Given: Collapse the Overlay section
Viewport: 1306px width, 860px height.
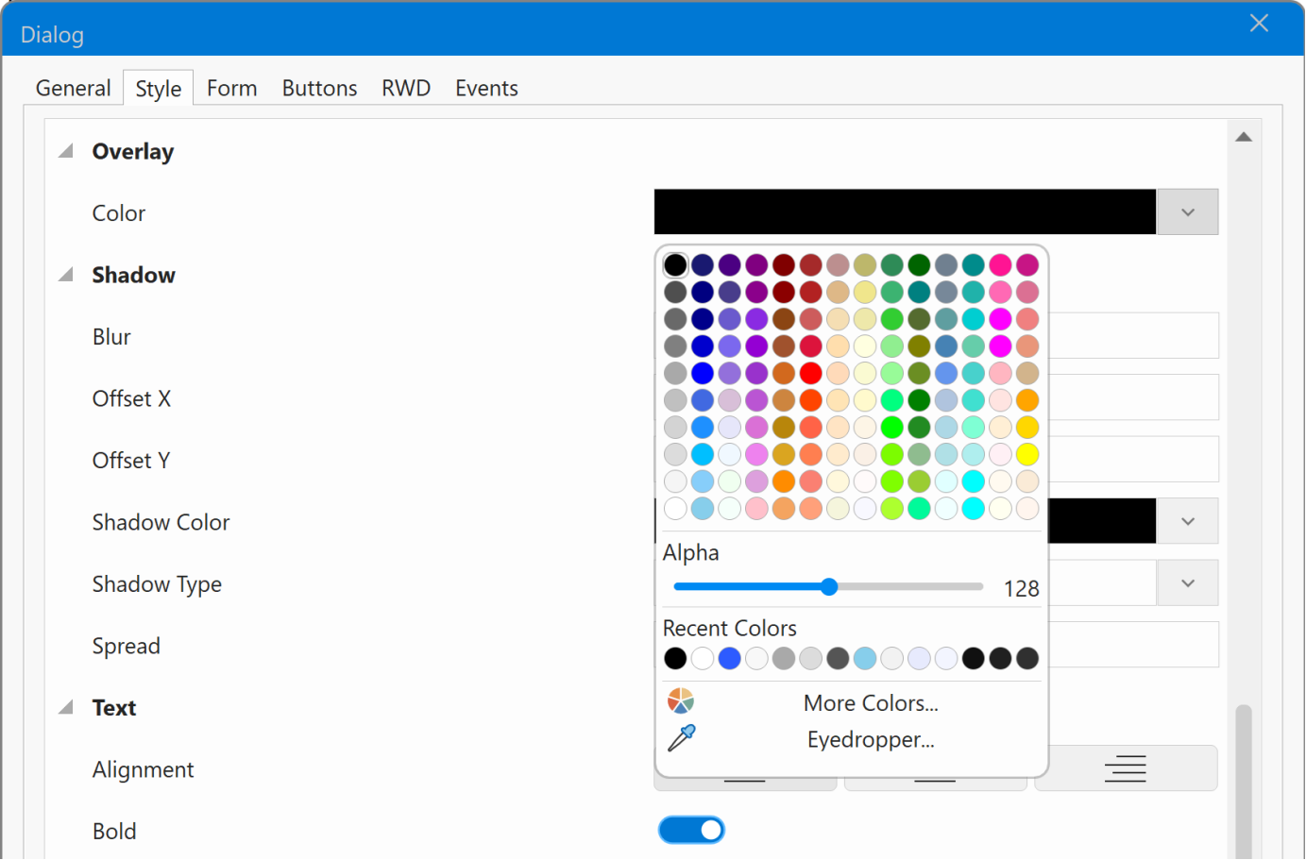Looking at the screenshot, I should (x=66, y=151).
